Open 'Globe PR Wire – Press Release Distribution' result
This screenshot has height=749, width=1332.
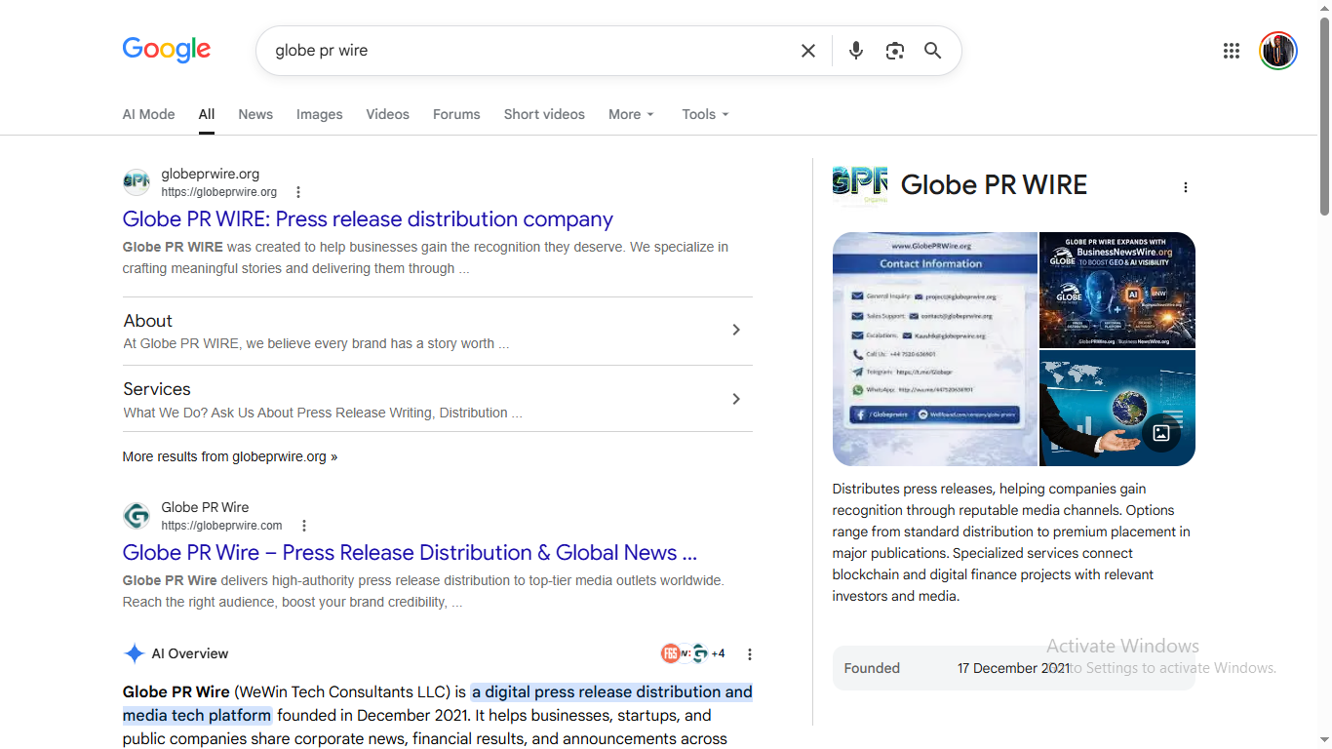pyautogui.click(x=410, y=553)
